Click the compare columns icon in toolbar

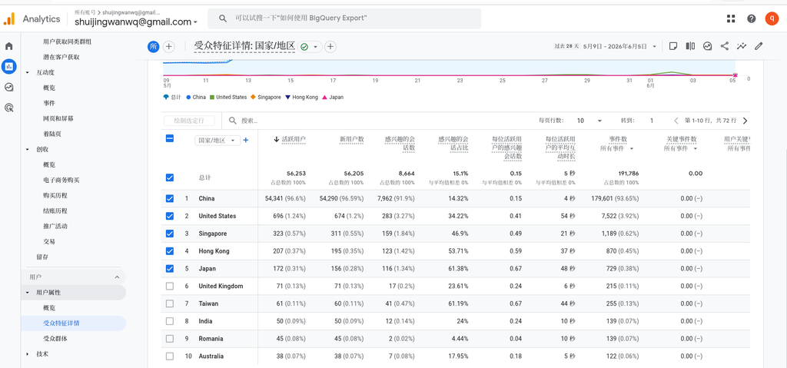[x=691, y=46]
